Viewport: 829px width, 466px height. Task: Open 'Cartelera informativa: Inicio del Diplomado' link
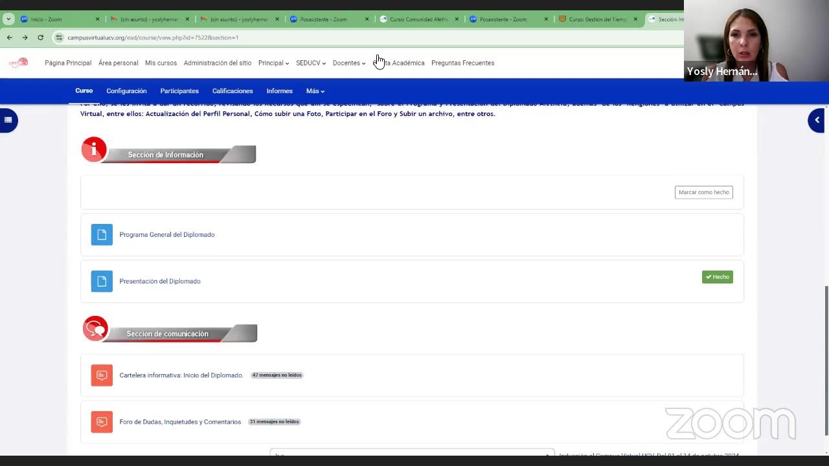[x=181, y=375]
